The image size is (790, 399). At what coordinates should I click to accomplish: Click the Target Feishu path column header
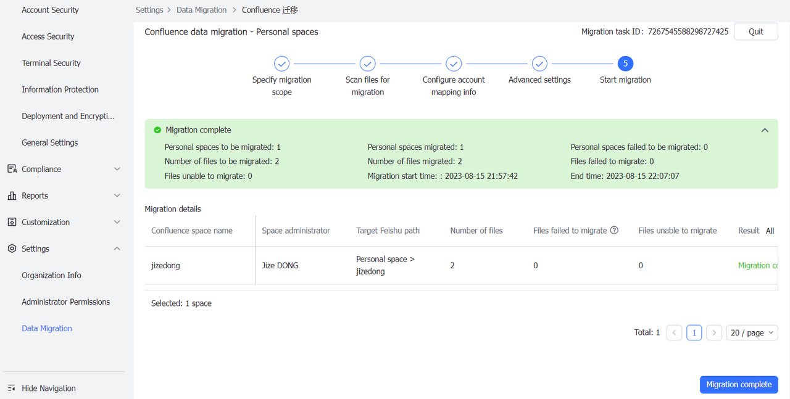(x=388, y=231)
